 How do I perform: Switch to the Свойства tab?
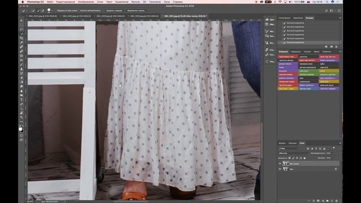click(x=327, y=52)
